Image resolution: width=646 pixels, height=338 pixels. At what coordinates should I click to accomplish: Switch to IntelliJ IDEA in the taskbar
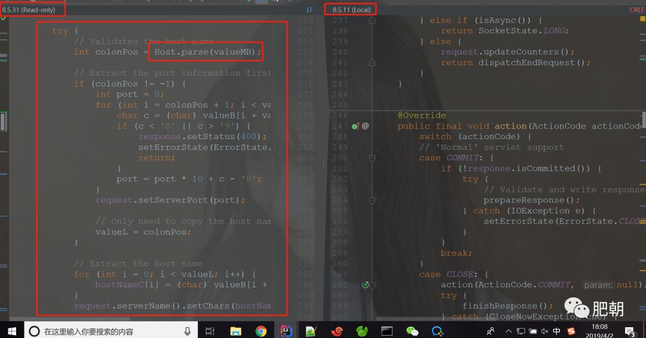point(286,331)
